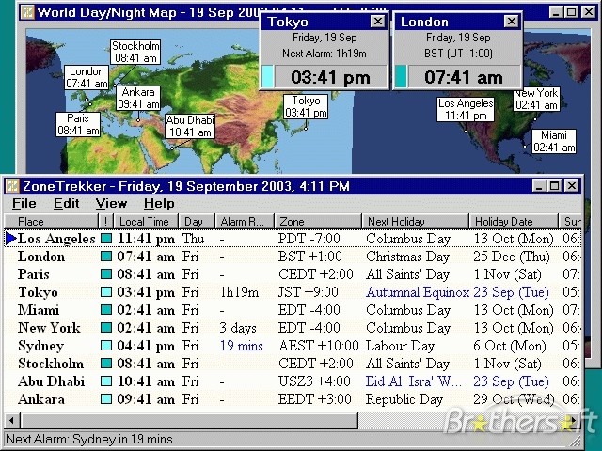Click the '3 days' alarm cell for New York
602x451 pixels.
point(238,328)
